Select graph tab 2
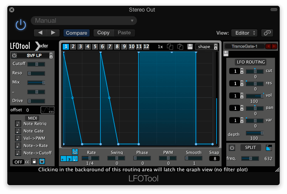The width and height of the screenshot is (287, 194). pyautogui.click(x=73, y=47)
